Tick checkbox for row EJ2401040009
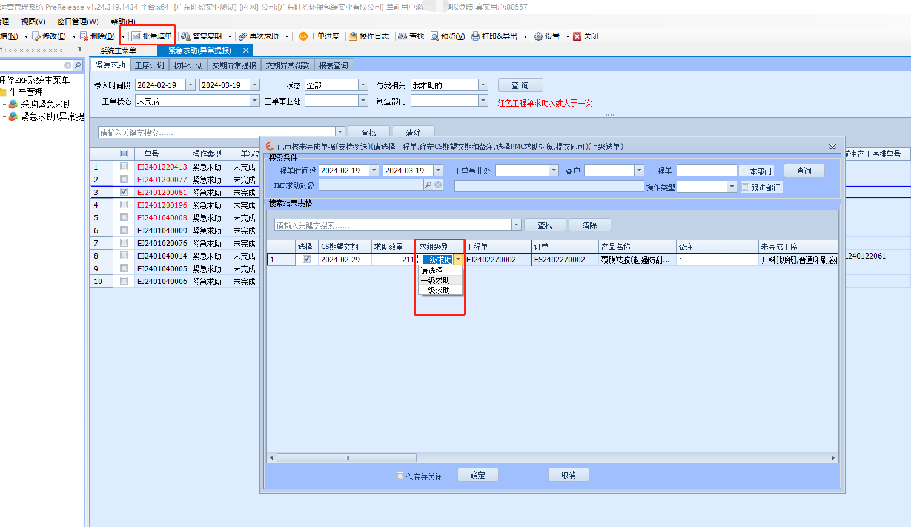The width and height of the screenshot is (911, 527). (x=124, y=230)
